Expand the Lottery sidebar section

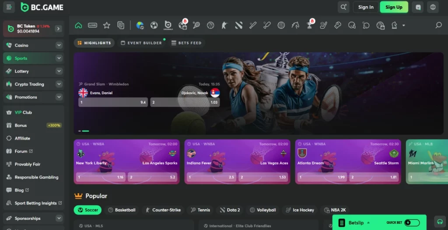tap(59, 71)
